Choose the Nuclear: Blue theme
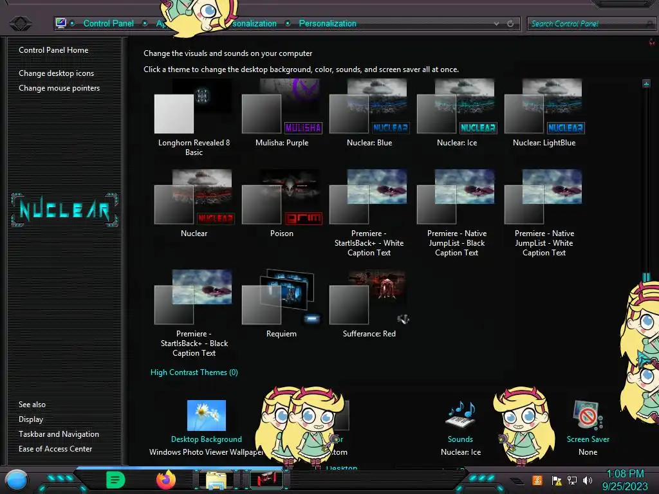659x494 pixels. click(x=369, y=113)
